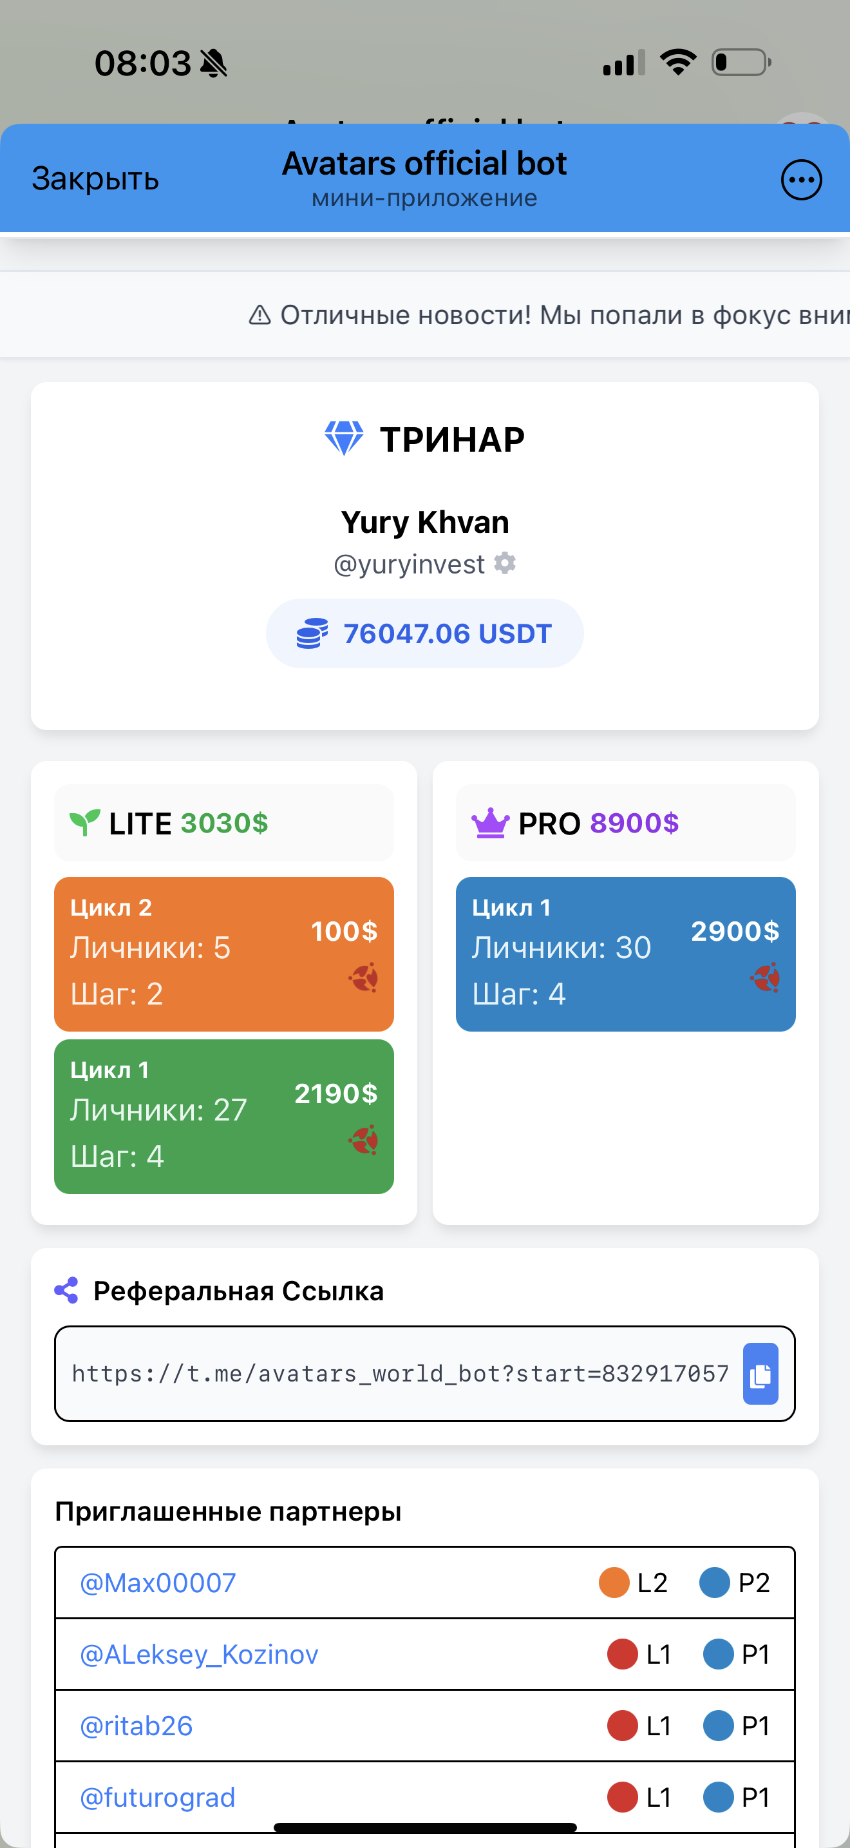Open the orange LITE Цикл 2 card
Viewport: 850px width, 1848px height.
tap(224, 954)
